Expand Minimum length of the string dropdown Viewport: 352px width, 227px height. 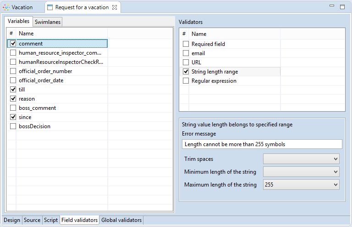[x=301, y=172]
